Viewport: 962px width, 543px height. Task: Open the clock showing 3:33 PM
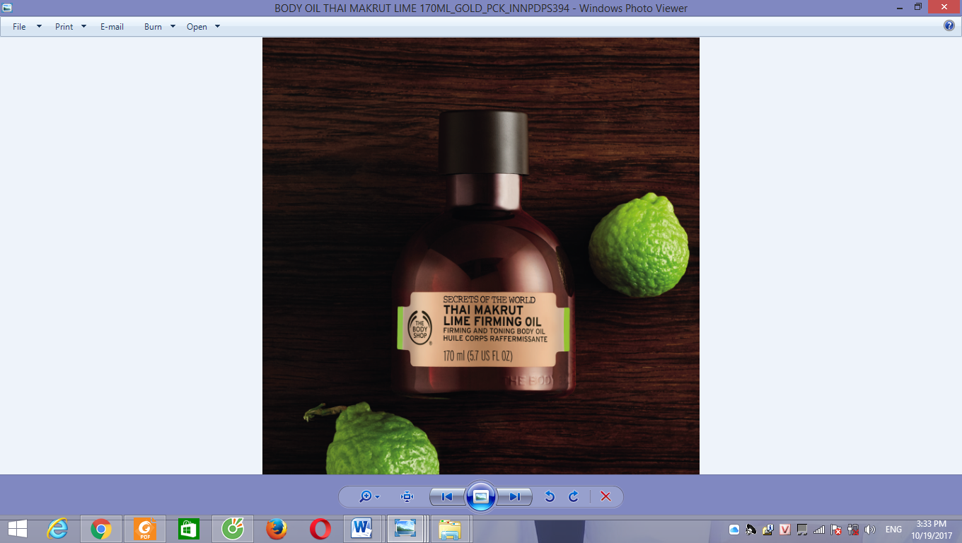coord(932,530)
